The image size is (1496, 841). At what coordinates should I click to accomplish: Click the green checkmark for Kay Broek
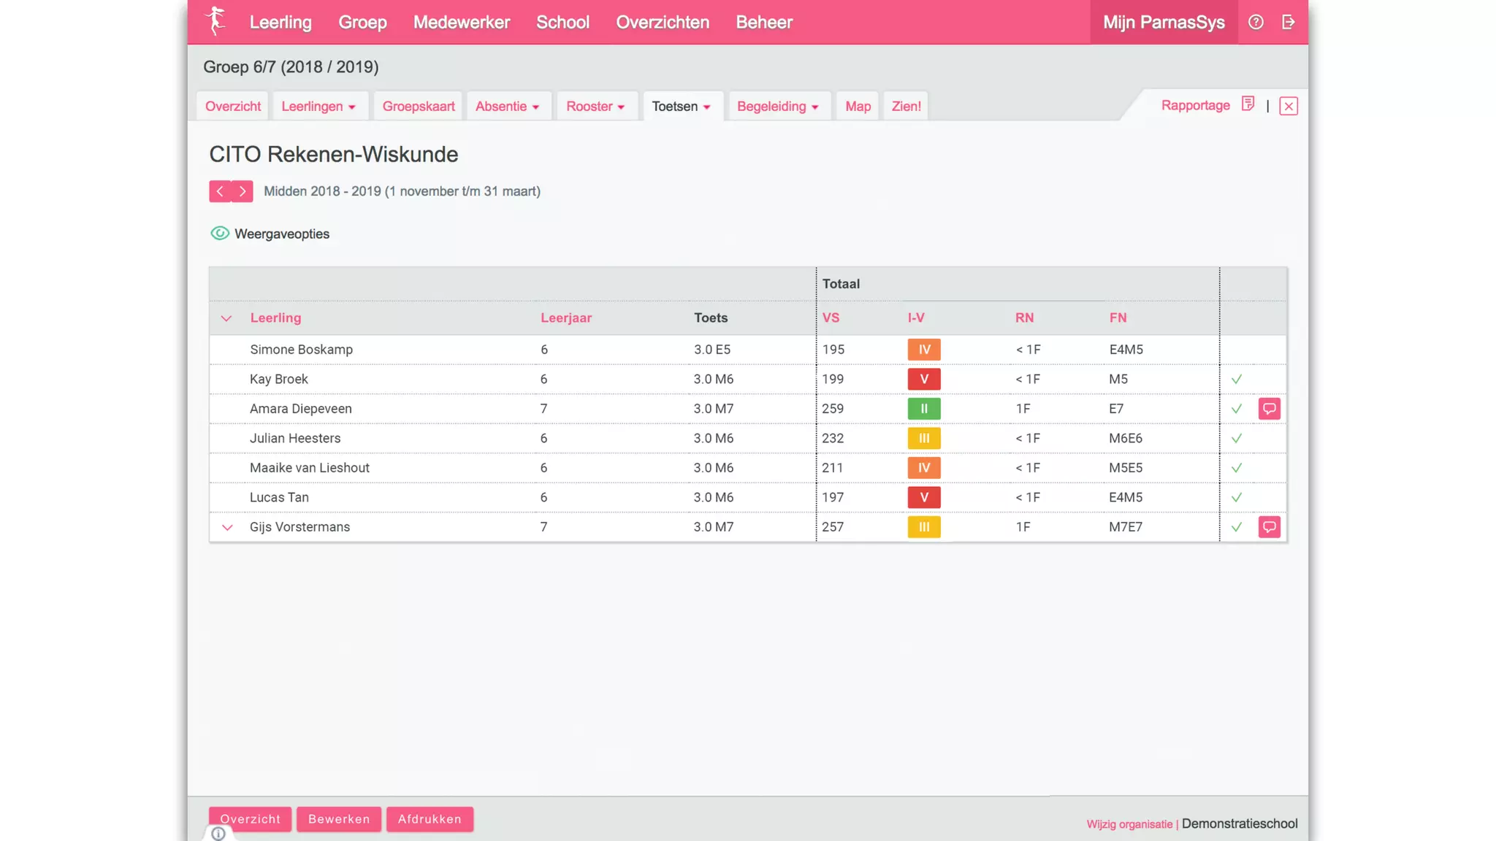point(1236,380)
